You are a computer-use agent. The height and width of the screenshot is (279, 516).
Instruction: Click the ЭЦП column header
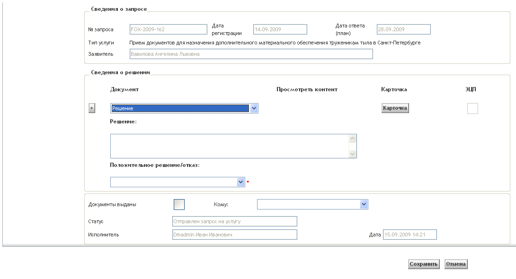click(471, 89)
